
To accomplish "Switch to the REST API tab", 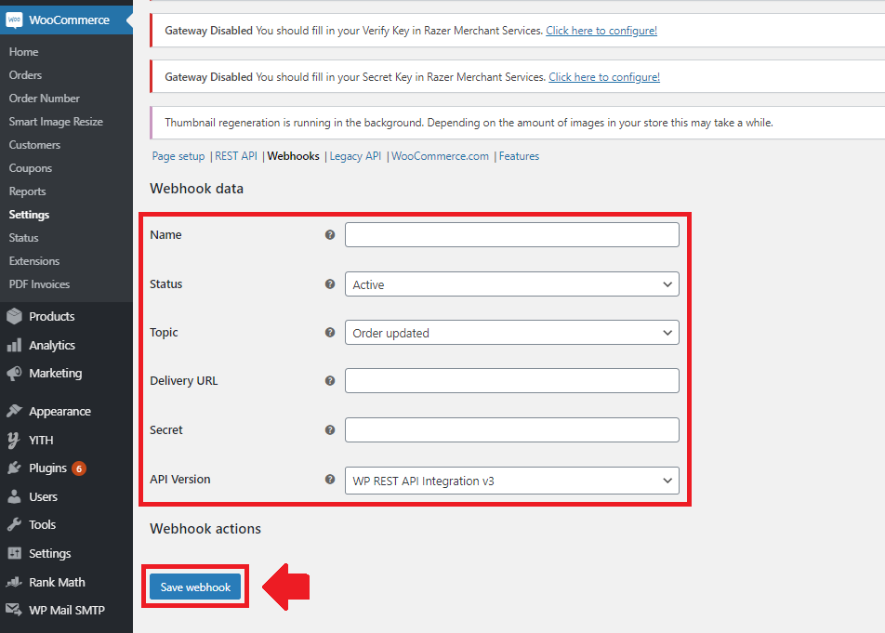I will (235, 156).
